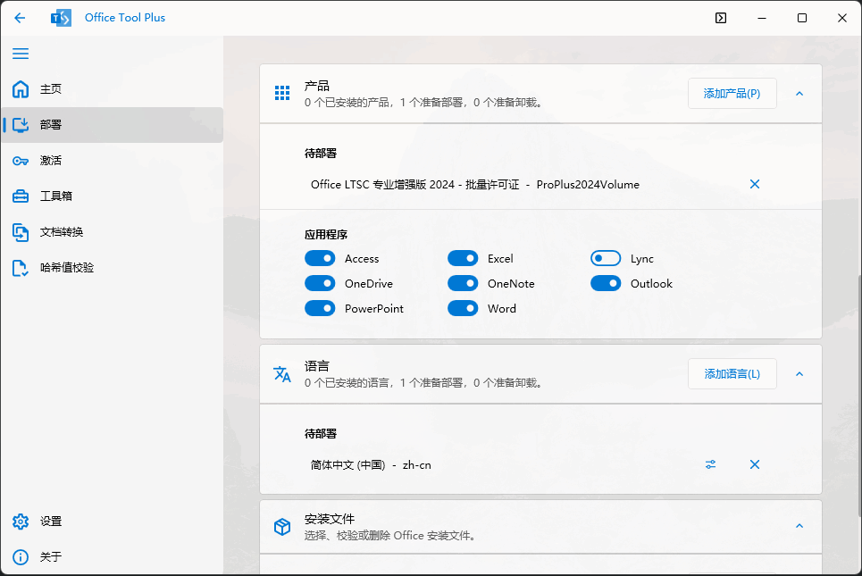
Task: Go to 主页 home page
Action: 50,89
